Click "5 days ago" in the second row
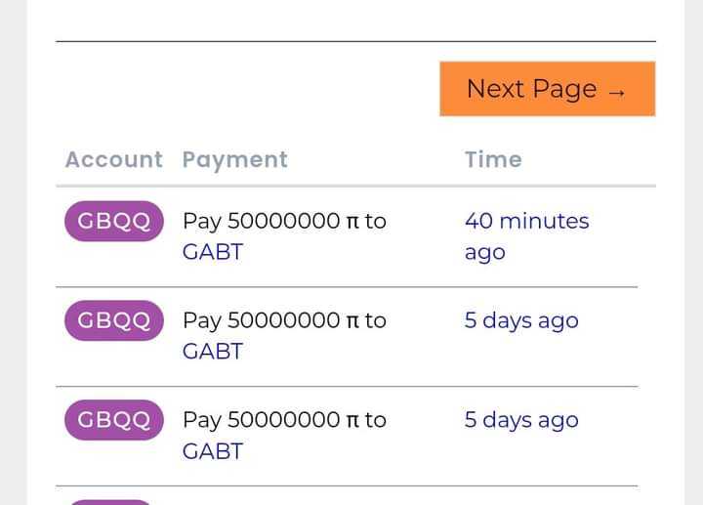 click(x=521, y=320)
